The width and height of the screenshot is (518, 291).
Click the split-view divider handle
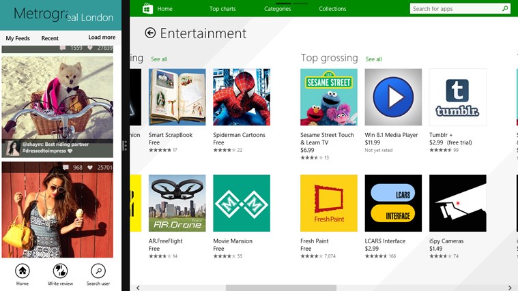click(x=125, y=146)
